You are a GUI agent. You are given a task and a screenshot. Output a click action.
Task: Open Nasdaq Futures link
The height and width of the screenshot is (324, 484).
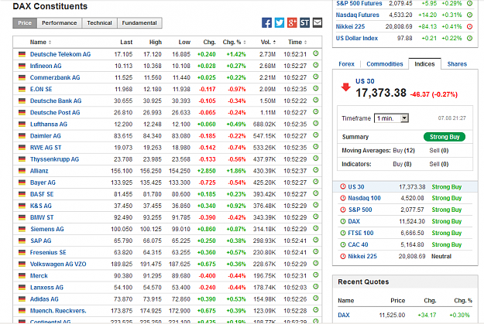[358, 15]
